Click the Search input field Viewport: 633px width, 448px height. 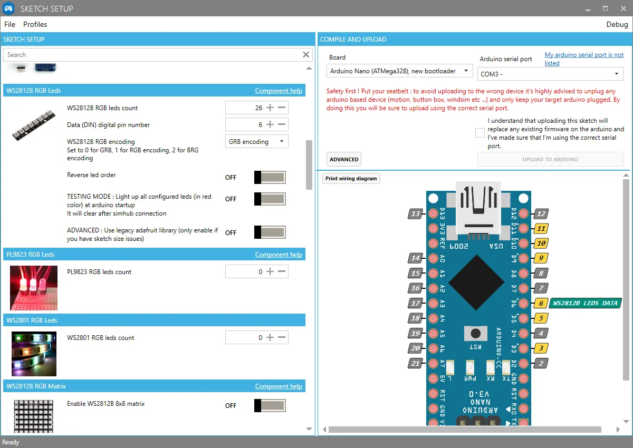(153, 55)
